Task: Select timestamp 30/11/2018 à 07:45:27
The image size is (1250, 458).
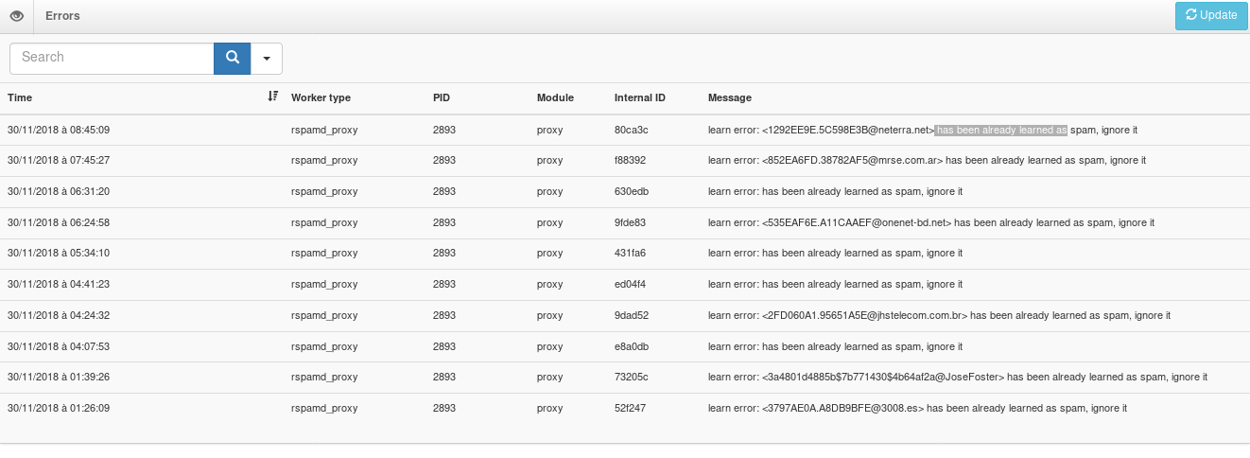Action: click(x=59, y=161)
